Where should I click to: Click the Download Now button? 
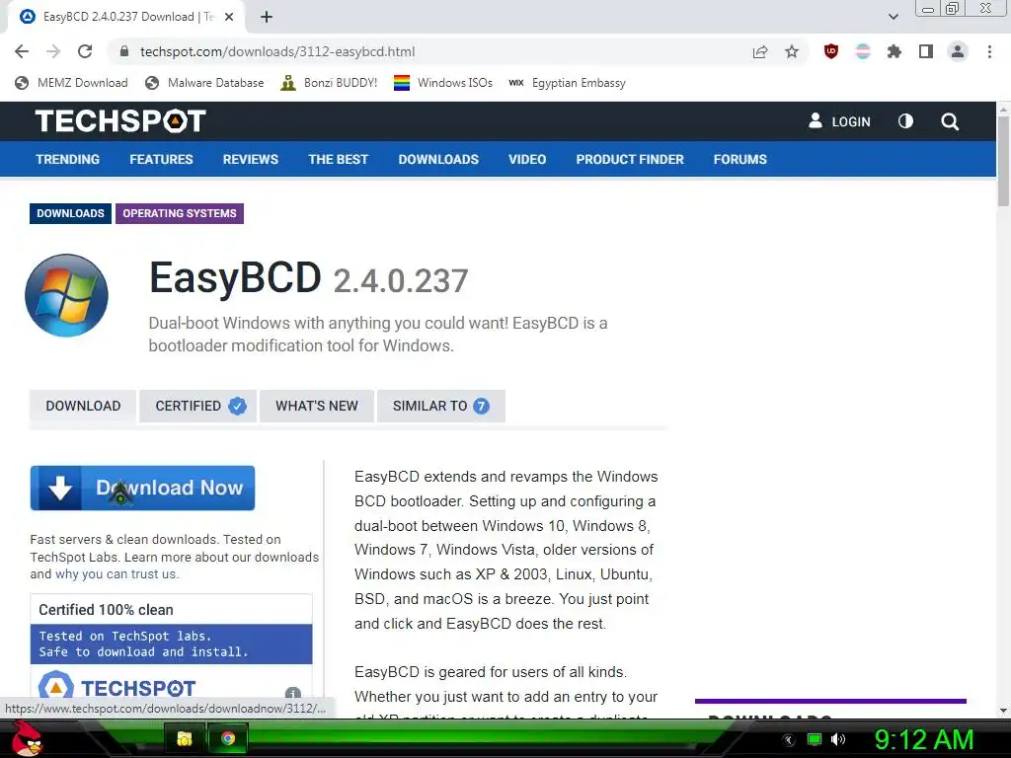(142, 488)
